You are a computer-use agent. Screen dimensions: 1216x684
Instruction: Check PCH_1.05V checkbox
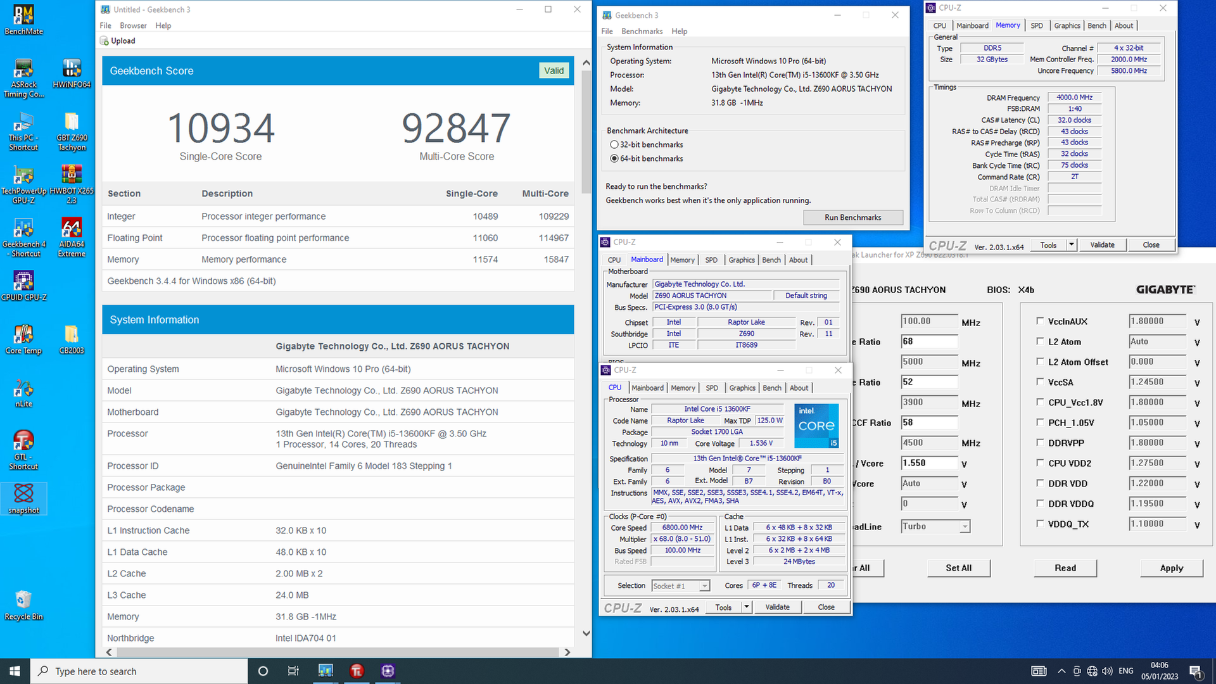pos(1040,422)
